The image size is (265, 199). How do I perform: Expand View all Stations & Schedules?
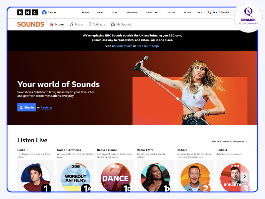point(229,142)
